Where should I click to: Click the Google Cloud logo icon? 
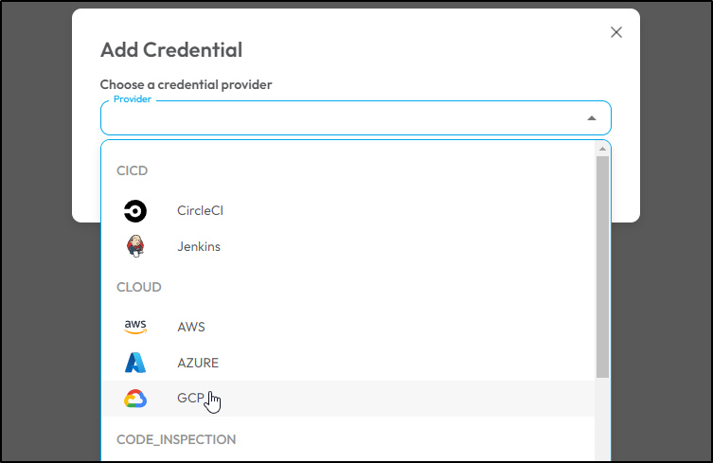(135, 399)
